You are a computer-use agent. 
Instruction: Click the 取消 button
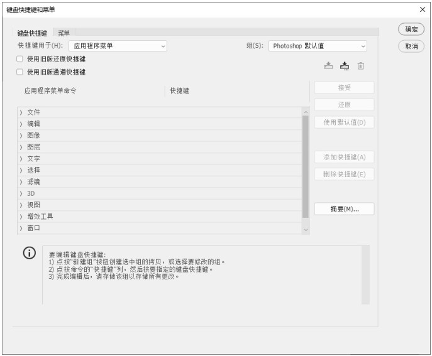click(x=411, y=46)
